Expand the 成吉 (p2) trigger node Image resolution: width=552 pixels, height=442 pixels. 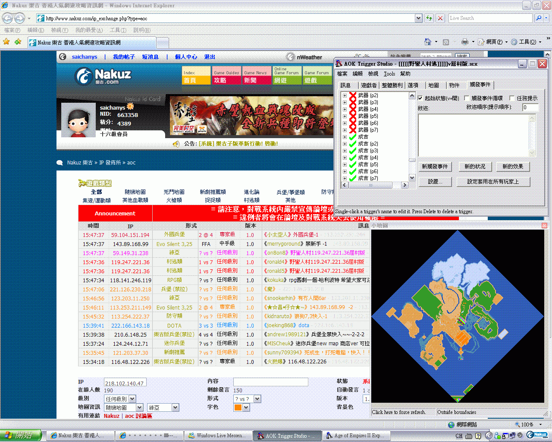pos(345,144)
